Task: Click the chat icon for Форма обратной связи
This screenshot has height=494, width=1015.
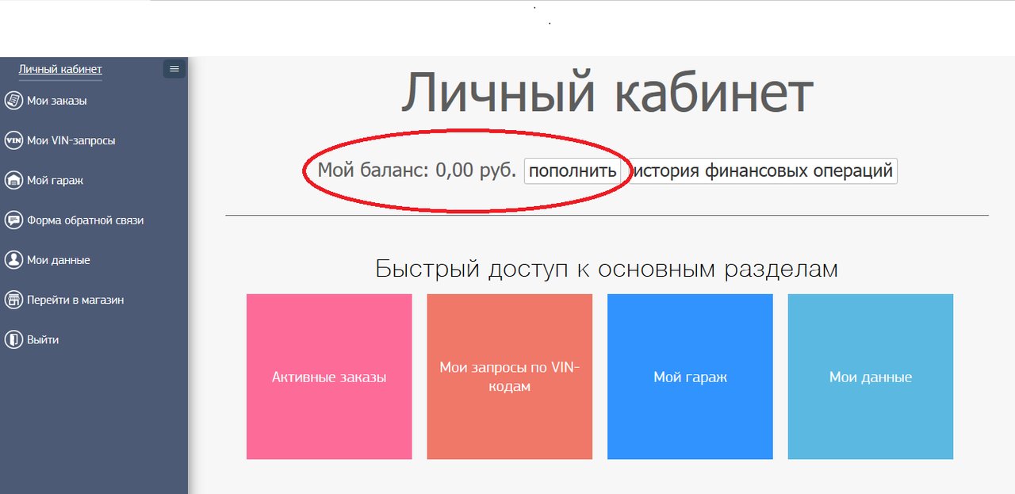Action: [x=13, y=220]
